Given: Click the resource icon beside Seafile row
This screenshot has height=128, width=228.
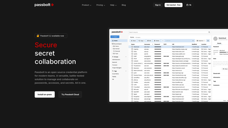Looking at the screenshot, I should [132, 54].
